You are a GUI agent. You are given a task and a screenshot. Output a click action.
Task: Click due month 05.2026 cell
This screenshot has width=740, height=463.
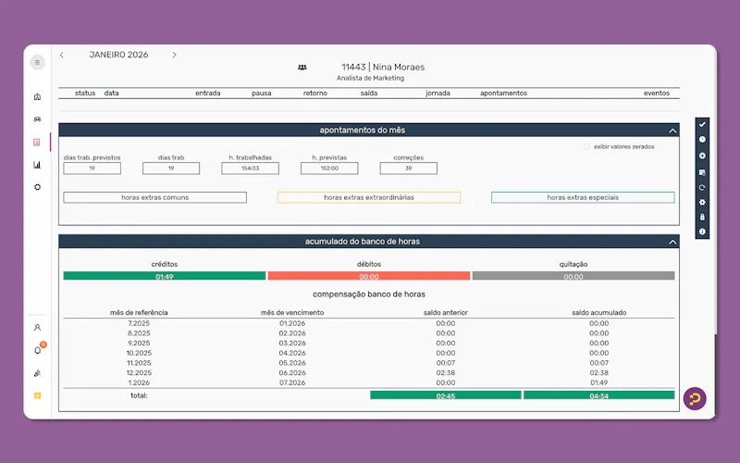[x=292, y=363]
